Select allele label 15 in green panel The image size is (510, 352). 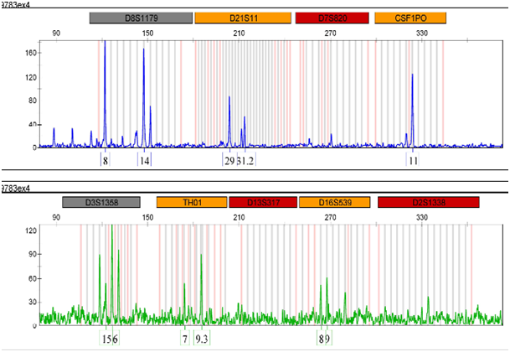click(x=106, y=339)
